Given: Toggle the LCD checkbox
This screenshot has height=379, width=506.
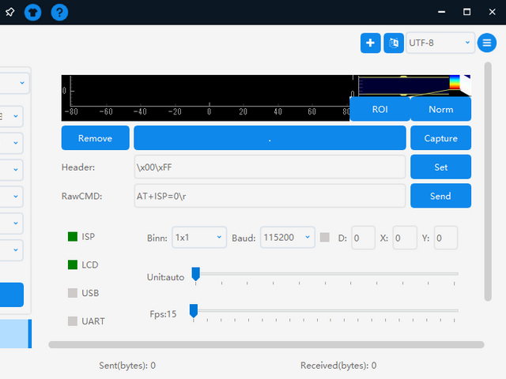Looking at the screenshot, I should (73, 265).
